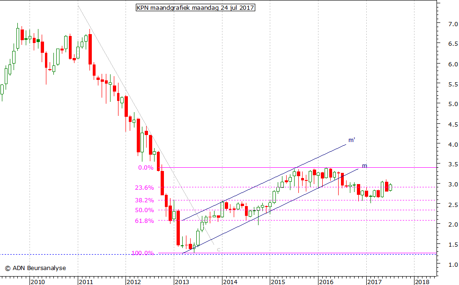The height and width of the screenshot is (285, 459).
Task: Select the '38.2%' Fibonacci label
Action: click(x=144, y=200)
